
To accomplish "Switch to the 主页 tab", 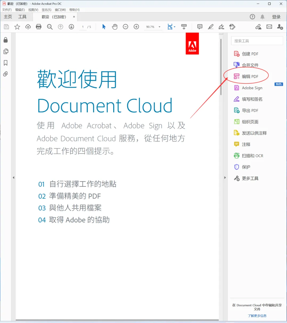I will pos(8,17).
